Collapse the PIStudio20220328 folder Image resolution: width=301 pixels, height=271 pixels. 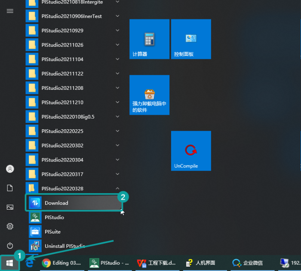pos(117,189)
